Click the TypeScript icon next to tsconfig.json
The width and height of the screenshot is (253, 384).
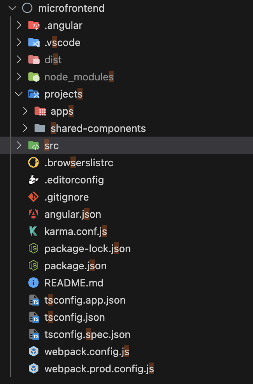(x=34, y=317)
